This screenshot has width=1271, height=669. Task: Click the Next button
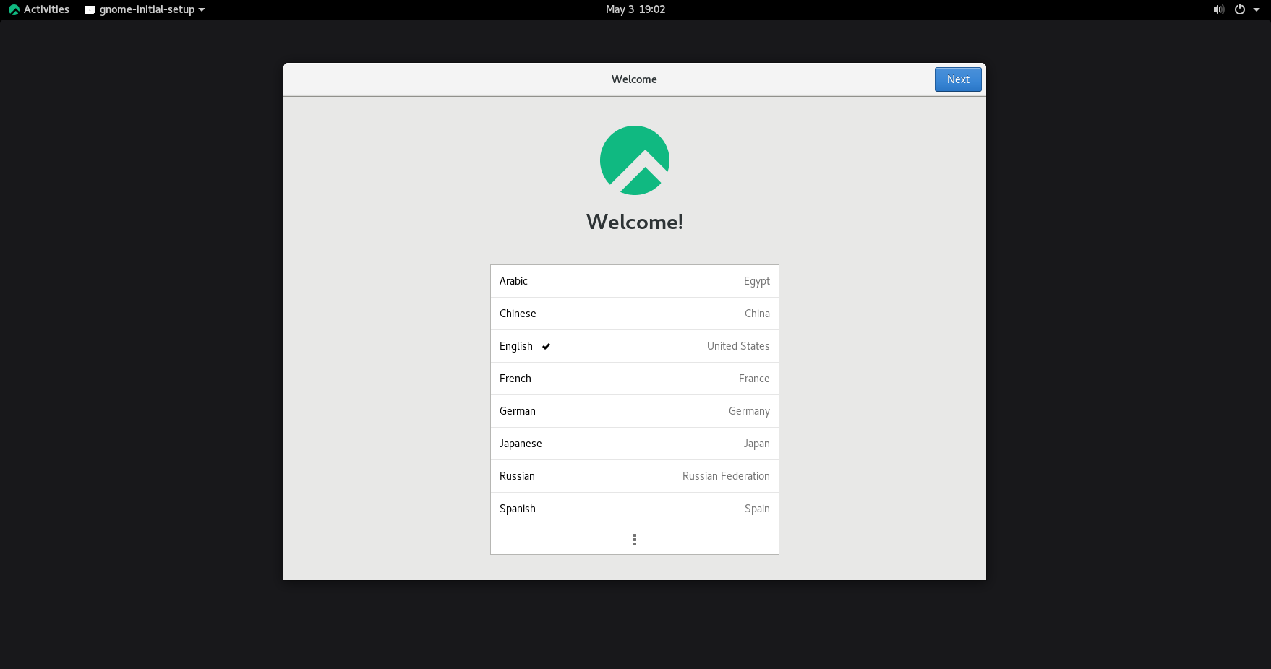958,79
